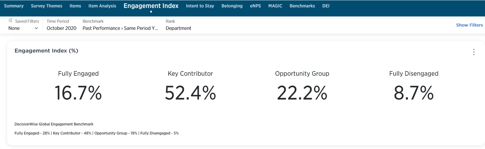
Task: Open the Time Period October 2020 selector
Action: click(61, 28)
